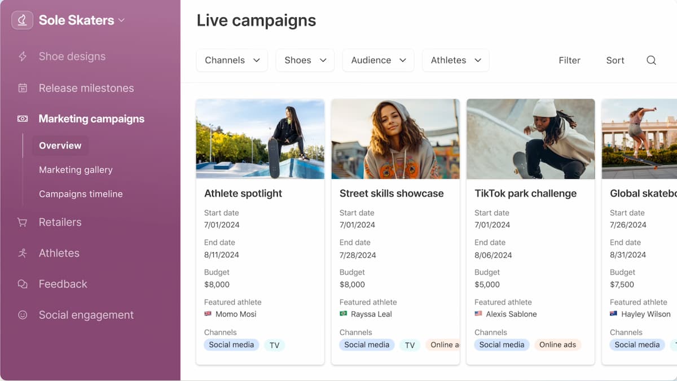Open the Shoes dropdown filter

(x=305, y=60)
